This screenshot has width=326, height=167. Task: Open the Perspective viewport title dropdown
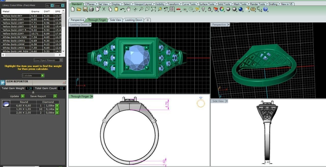(x=228, y=25)
